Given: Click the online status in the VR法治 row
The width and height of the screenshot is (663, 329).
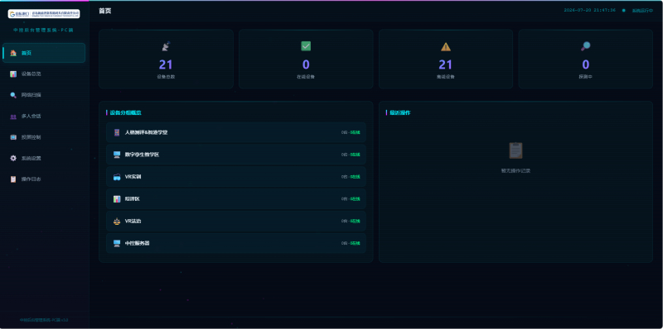Looking at the screenshot, I should 355,221.
